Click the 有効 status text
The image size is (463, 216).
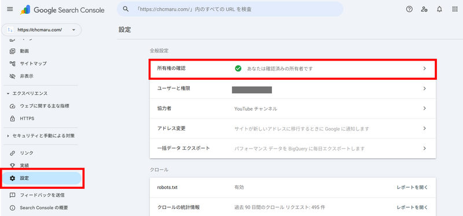(x=239, y=188)
